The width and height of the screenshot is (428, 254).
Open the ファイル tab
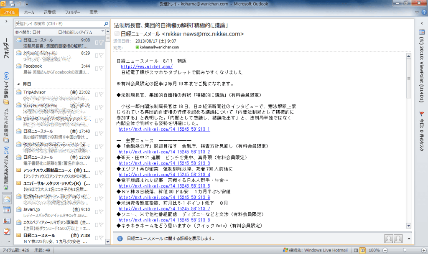9,12
